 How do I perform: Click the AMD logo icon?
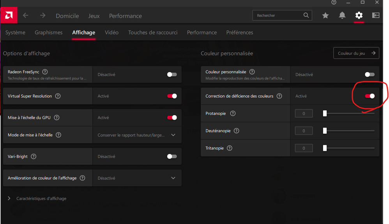(9, 15)
